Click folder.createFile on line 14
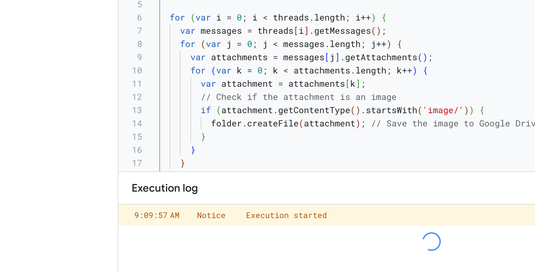Image resolution: width=535 pixels, height=272 pixels. pyautogui.click(x=255, y=124)
